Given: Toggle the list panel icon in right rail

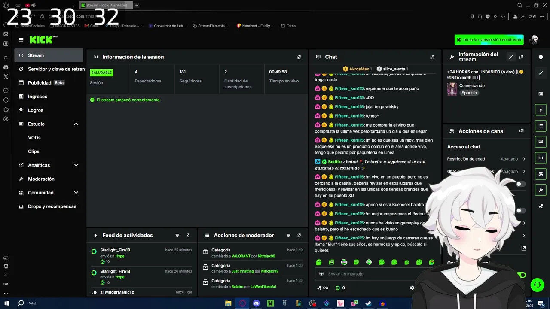Looking at the screenshot, I should [541, 126].
